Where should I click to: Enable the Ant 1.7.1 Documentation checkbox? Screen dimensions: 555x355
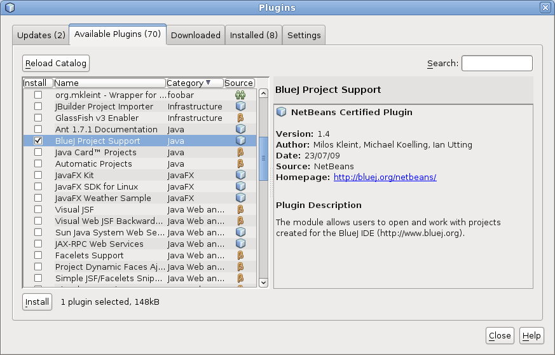38,129
